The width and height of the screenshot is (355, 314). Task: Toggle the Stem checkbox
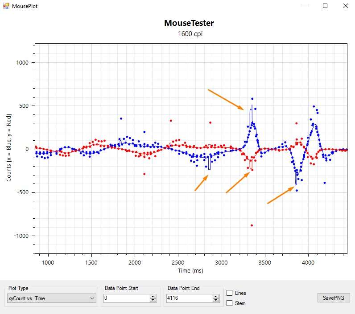[x=230, y=303]
